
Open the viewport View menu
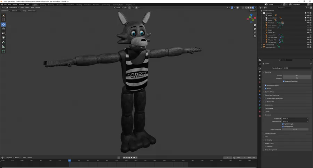[x=22, y=8]
